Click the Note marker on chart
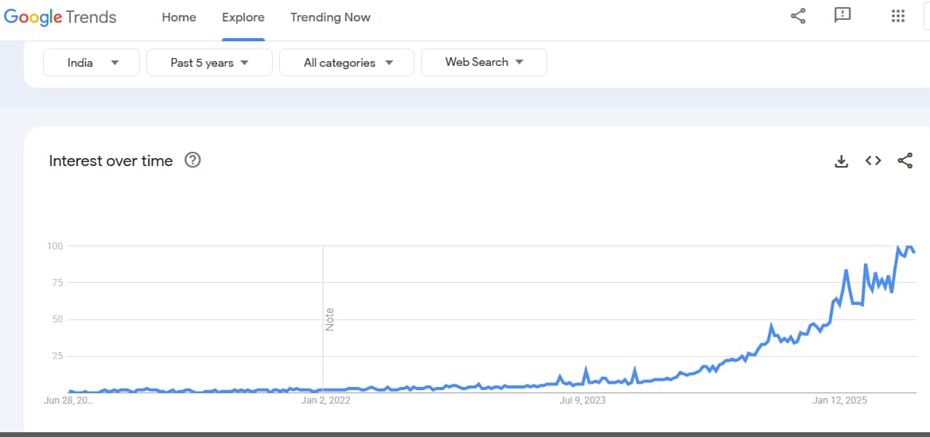Screen dimensions: 930x437 coord(330,319)
